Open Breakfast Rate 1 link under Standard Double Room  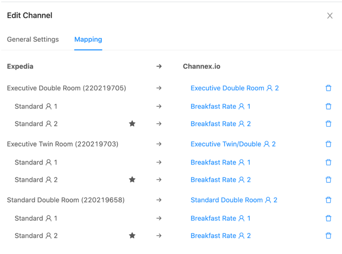tap(221, 218)
